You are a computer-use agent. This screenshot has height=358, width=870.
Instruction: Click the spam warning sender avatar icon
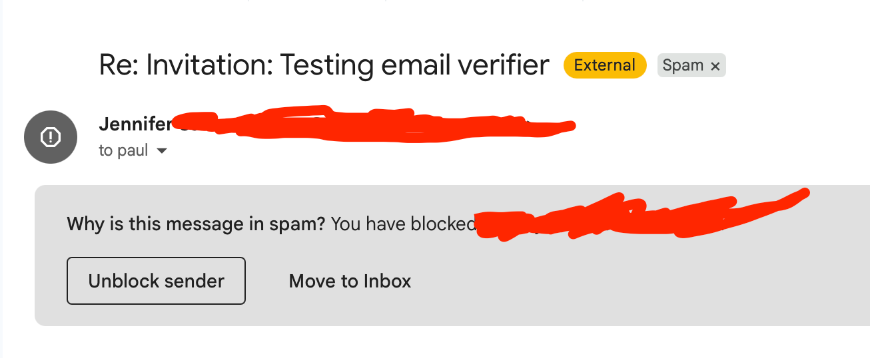pyautogui.click(x=51, y=138)
